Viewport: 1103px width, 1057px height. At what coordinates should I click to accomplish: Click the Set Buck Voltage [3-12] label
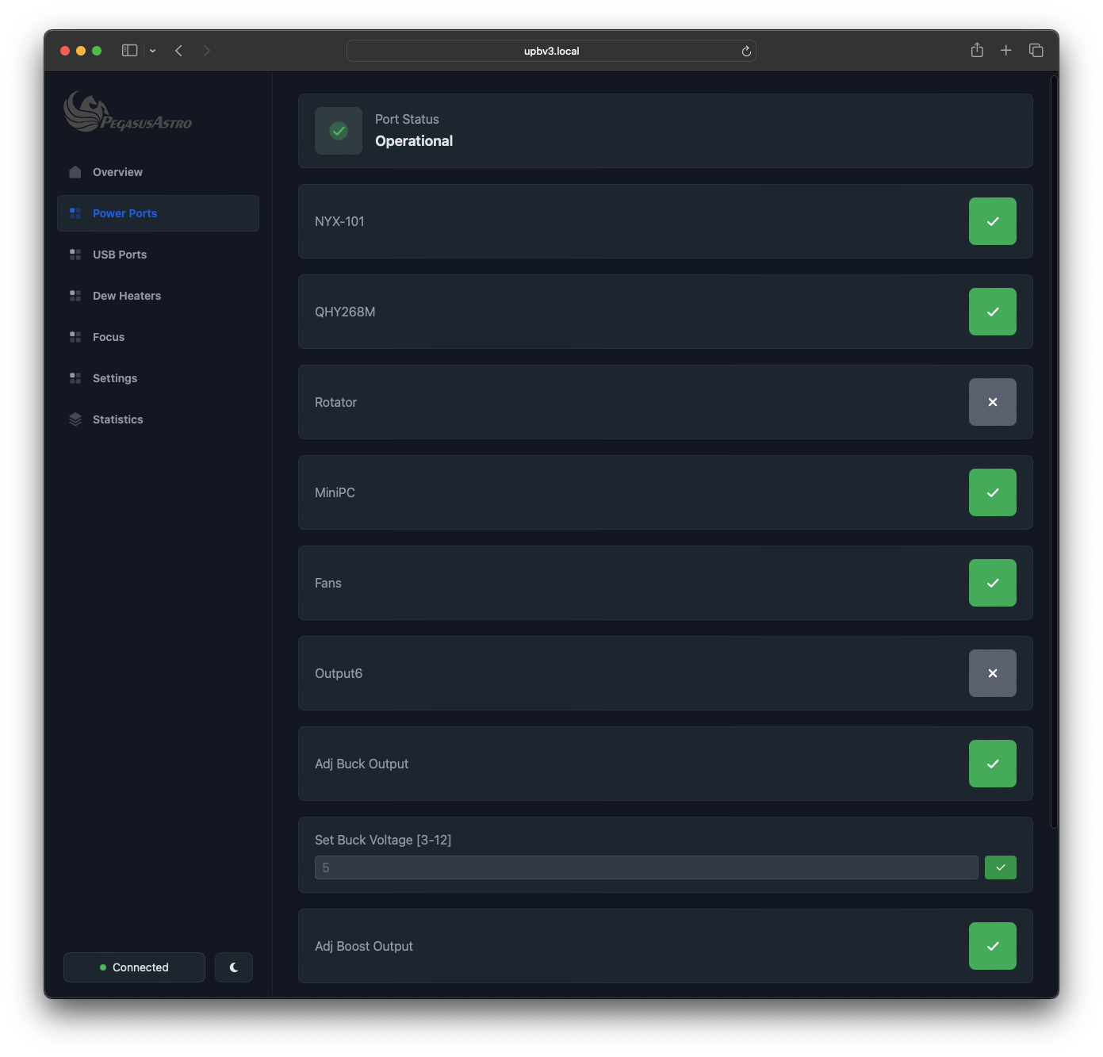coord(383,840)
